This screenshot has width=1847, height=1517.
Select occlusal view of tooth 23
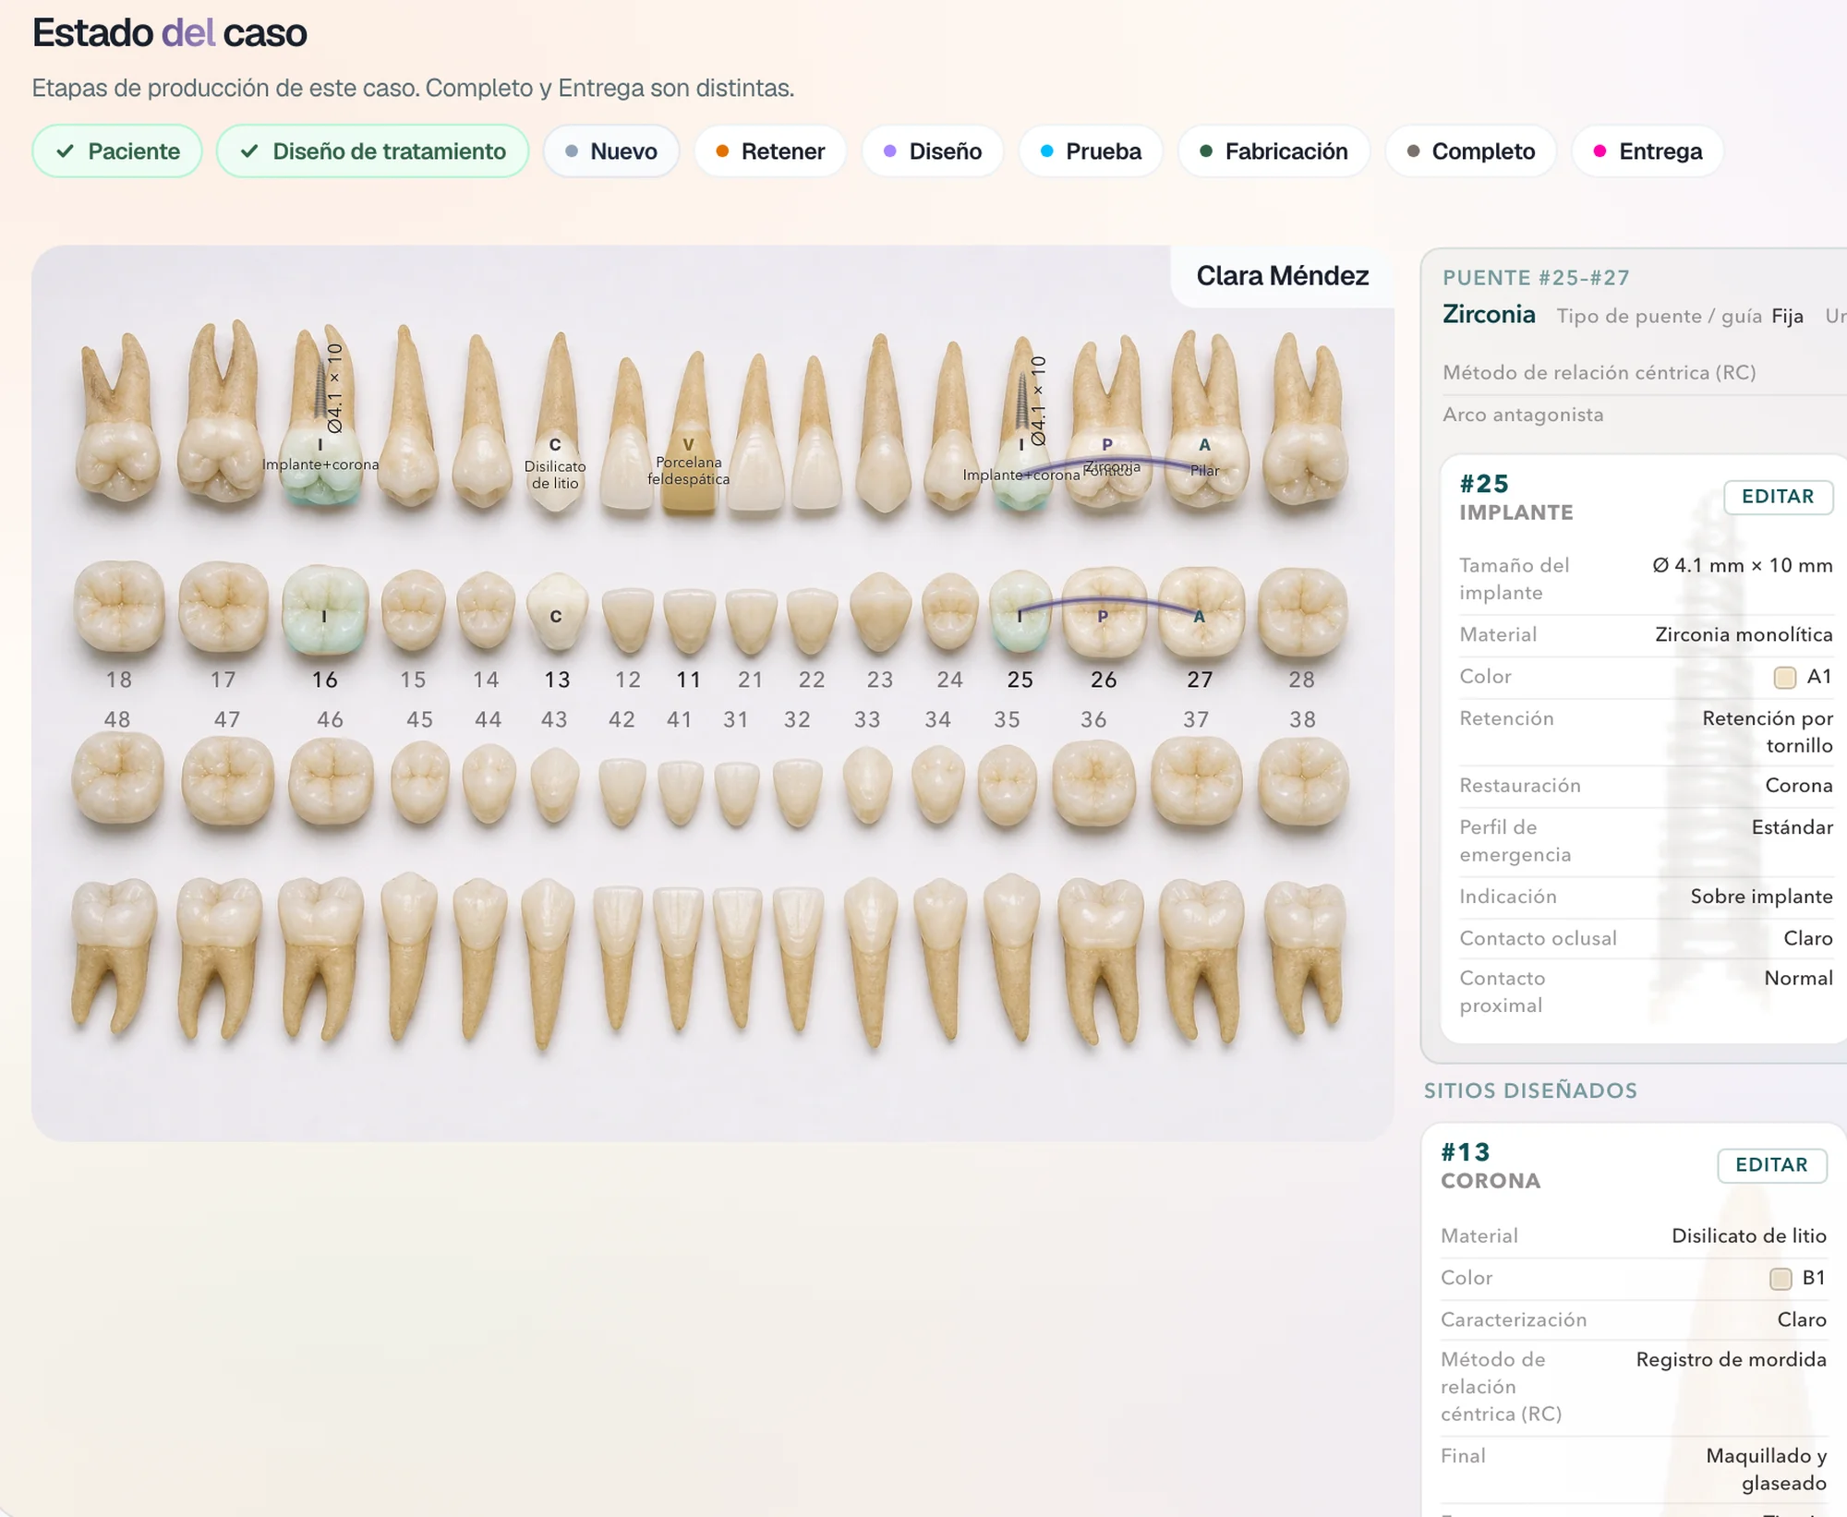click(880, 613)
